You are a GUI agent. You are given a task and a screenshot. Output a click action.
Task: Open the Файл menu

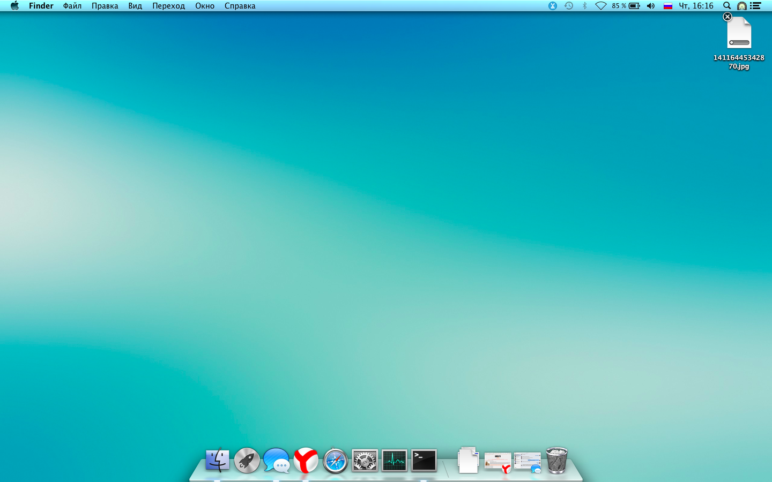coord(72,6)
